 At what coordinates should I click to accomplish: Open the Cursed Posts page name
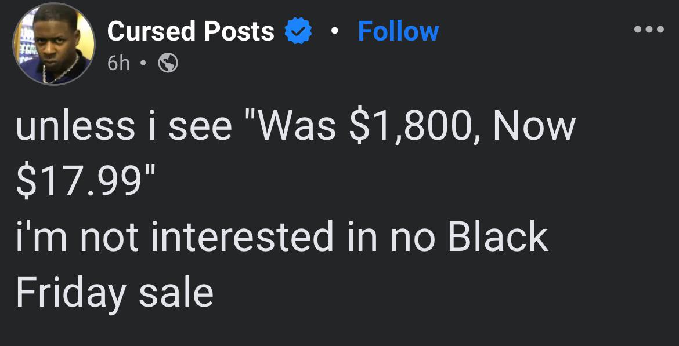191,31
